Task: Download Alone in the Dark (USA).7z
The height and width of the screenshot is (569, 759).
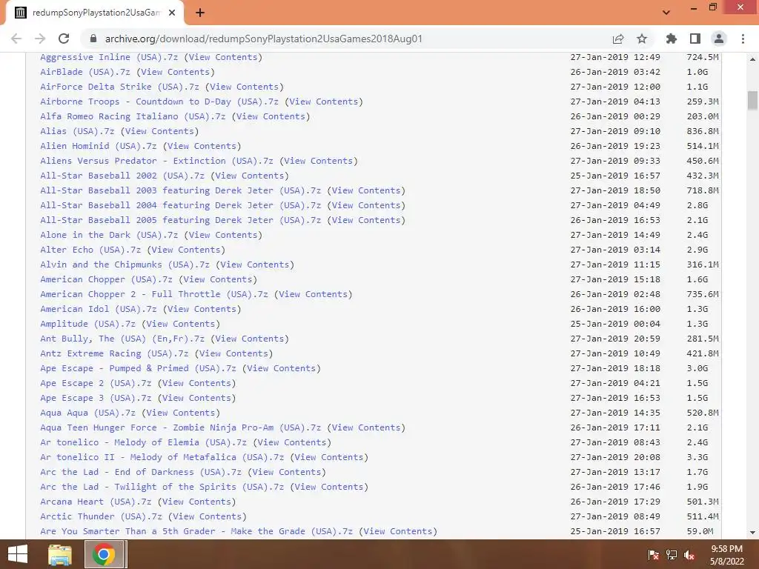Action: tap(109, 235)
